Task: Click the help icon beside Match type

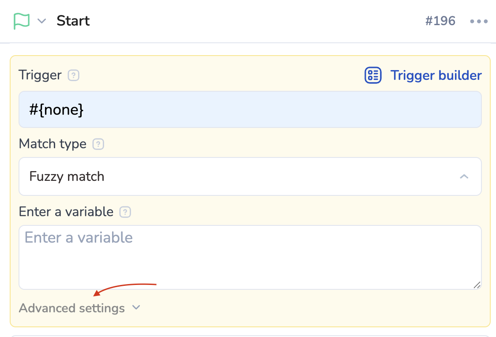Action: click(x=98, y=144)
